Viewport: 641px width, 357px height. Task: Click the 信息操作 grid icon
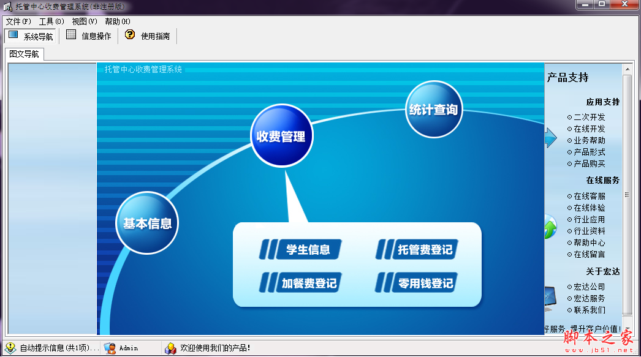click(71, 35)
